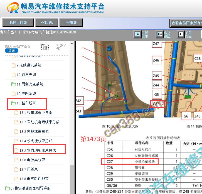Click the Z48 label in the diagram

pos(198,116)
